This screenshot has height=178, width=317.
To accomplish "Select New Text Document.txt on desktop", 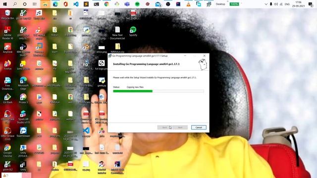I will click(117, 33).
